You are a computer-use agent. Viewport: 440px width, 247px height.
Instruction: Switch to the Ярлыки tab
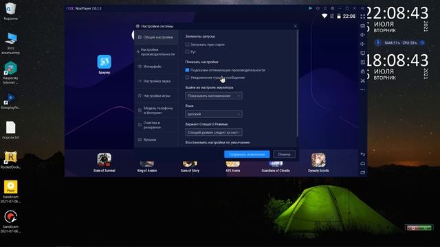pyautogui.click(x=156, y=139)
